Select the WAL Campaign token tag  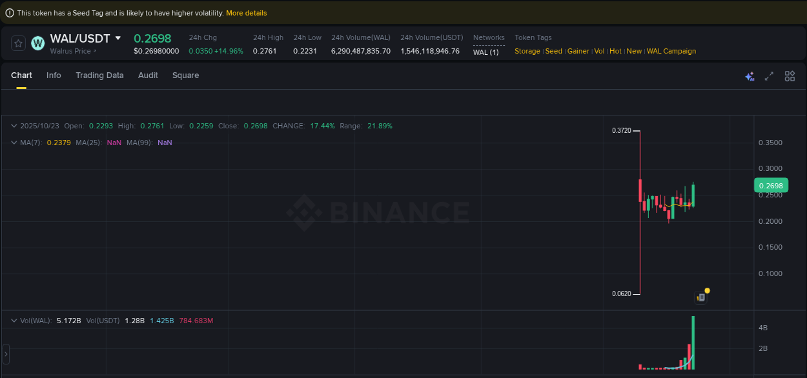[x=671, y=51]
